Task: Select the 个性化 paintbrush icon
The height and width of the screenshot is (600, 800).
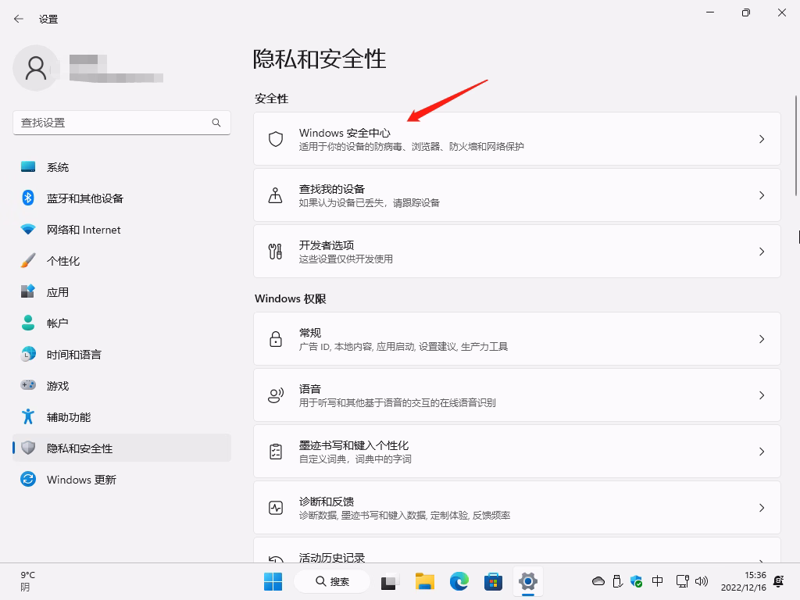Action: pos(27,260)
